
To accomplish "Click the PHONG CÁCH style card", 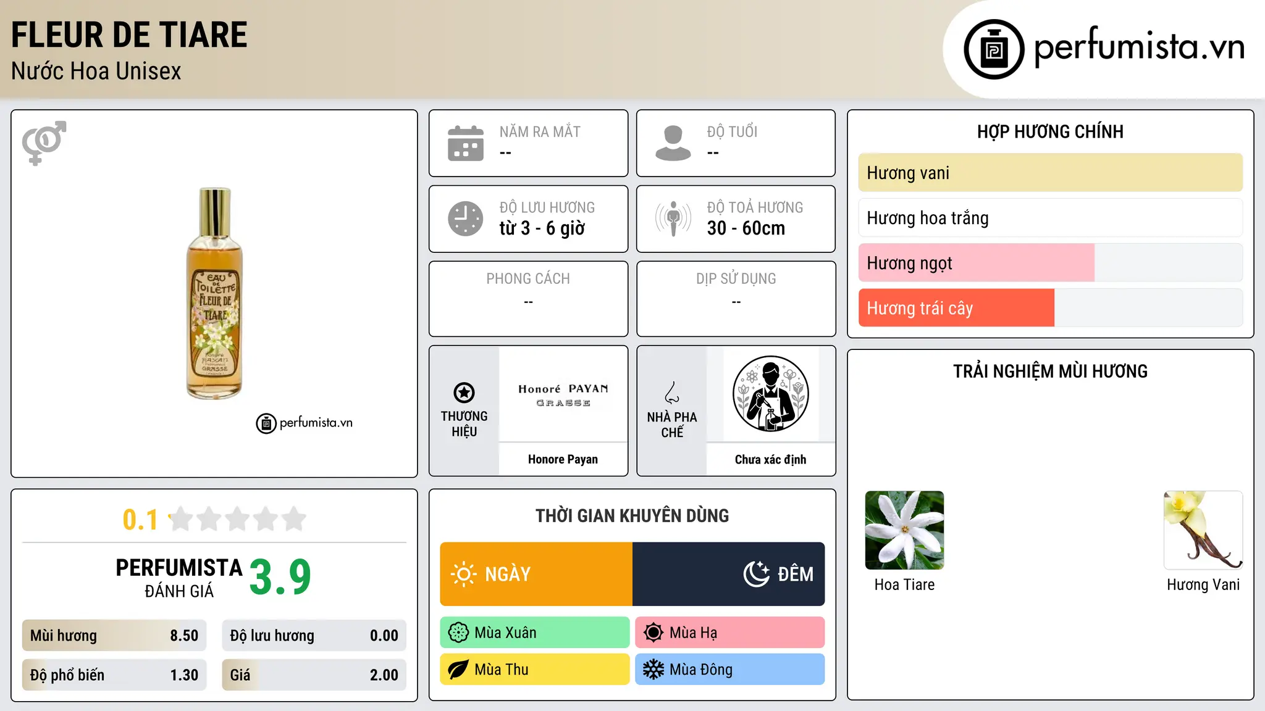I will coord(529,299).
